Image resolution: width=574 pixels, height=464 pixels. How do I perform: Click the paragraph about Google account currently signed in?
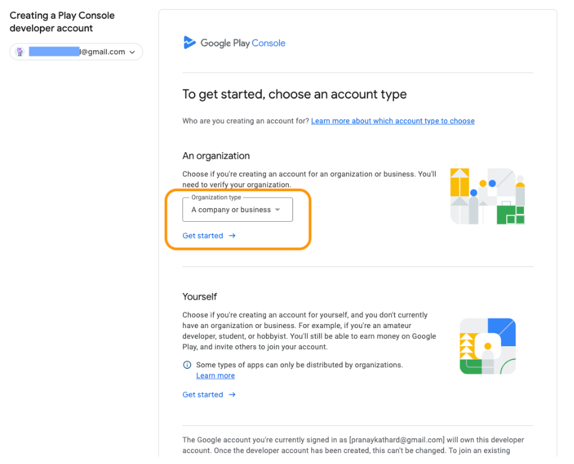pos(353,445)
